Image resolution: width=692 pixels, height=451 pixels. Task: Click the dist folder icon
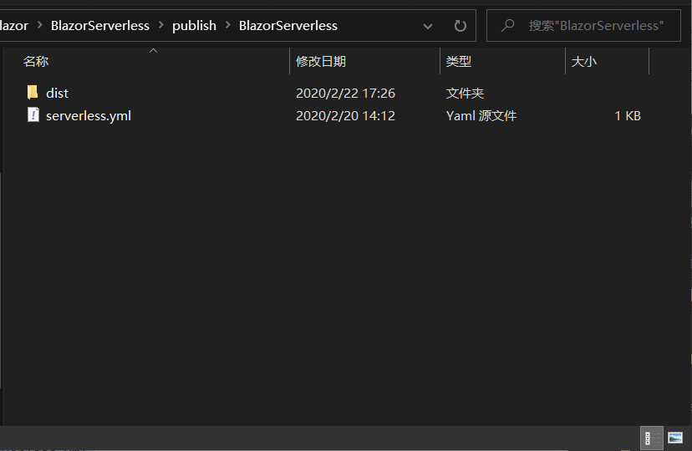[33, 93]
